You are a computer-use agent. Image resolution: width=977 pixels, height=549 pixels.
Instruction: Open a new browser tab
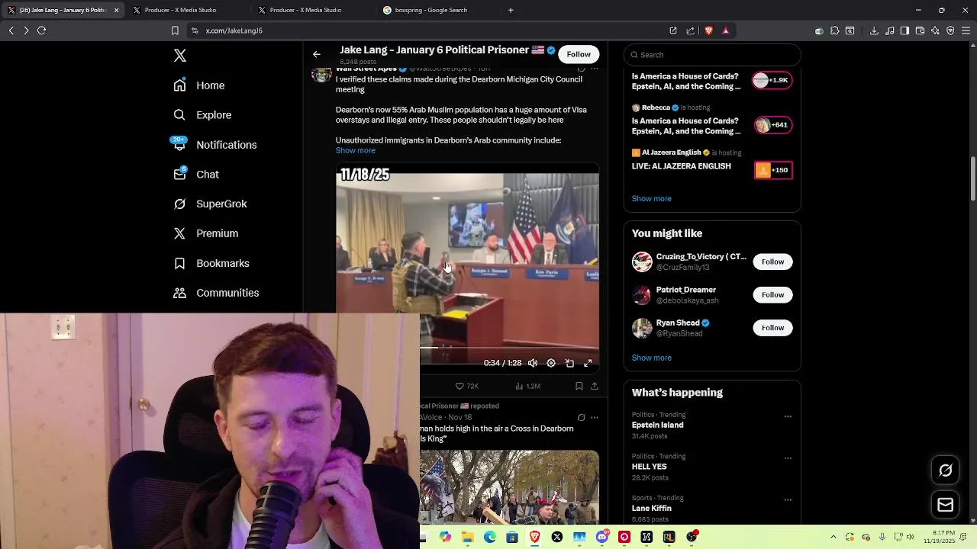511,10
